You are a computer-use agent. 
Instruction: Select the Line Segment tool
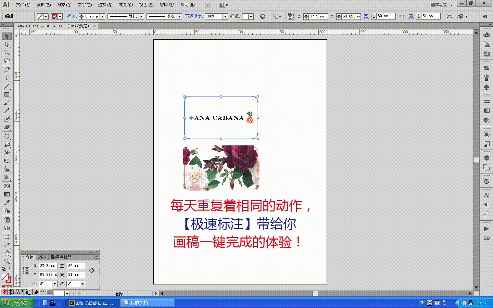7,86
